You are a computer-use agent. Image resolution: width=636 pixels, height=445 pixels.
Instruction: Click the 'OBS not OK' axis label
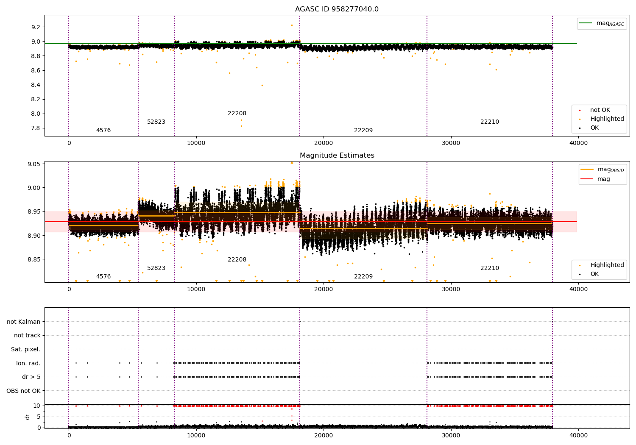pyautogui.click(x=23, y=391)
